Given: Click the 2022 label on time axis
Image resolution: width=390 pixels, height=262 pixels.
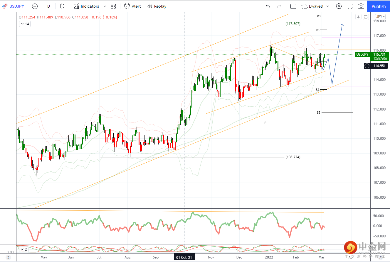Looking at the screenshot, I should (269, 257).
